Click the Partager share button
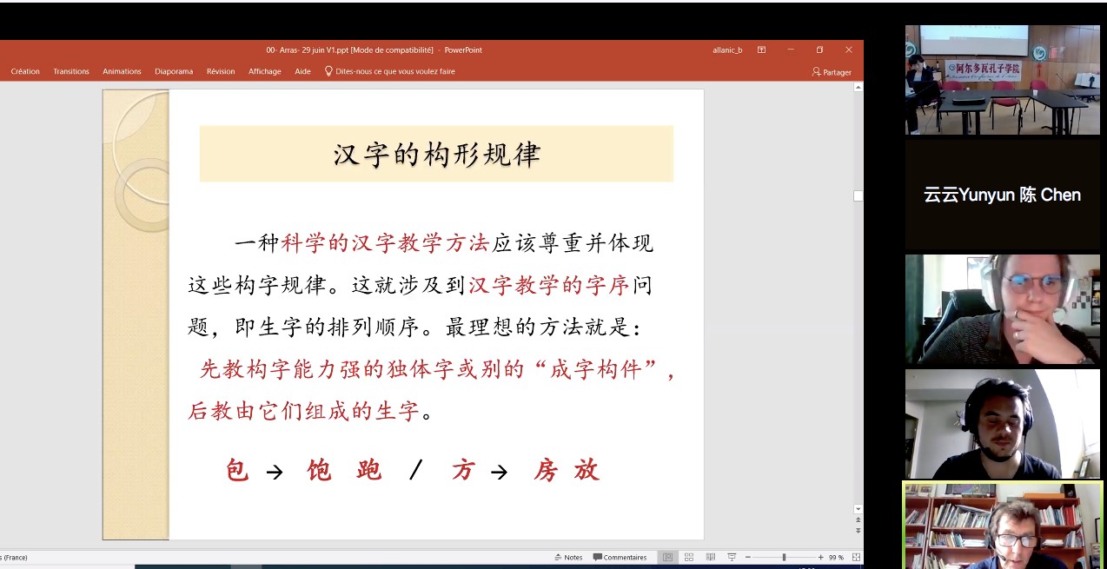Viewport: 1107px width, 569px height. point(832,72)
